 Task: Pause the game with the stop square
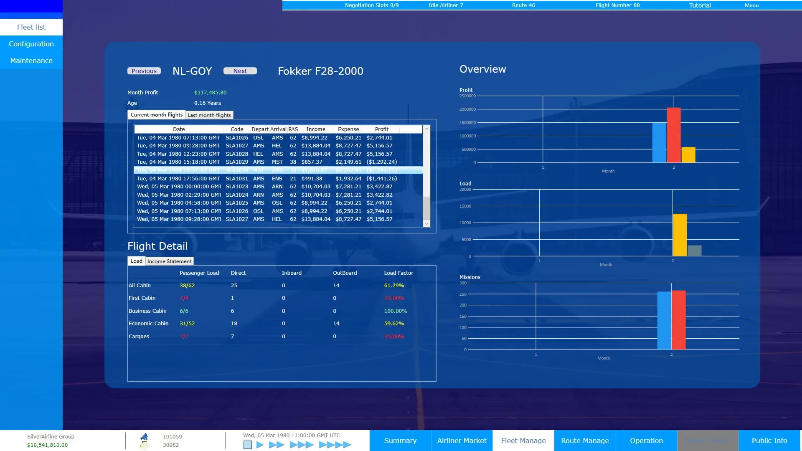coord(247,445)
